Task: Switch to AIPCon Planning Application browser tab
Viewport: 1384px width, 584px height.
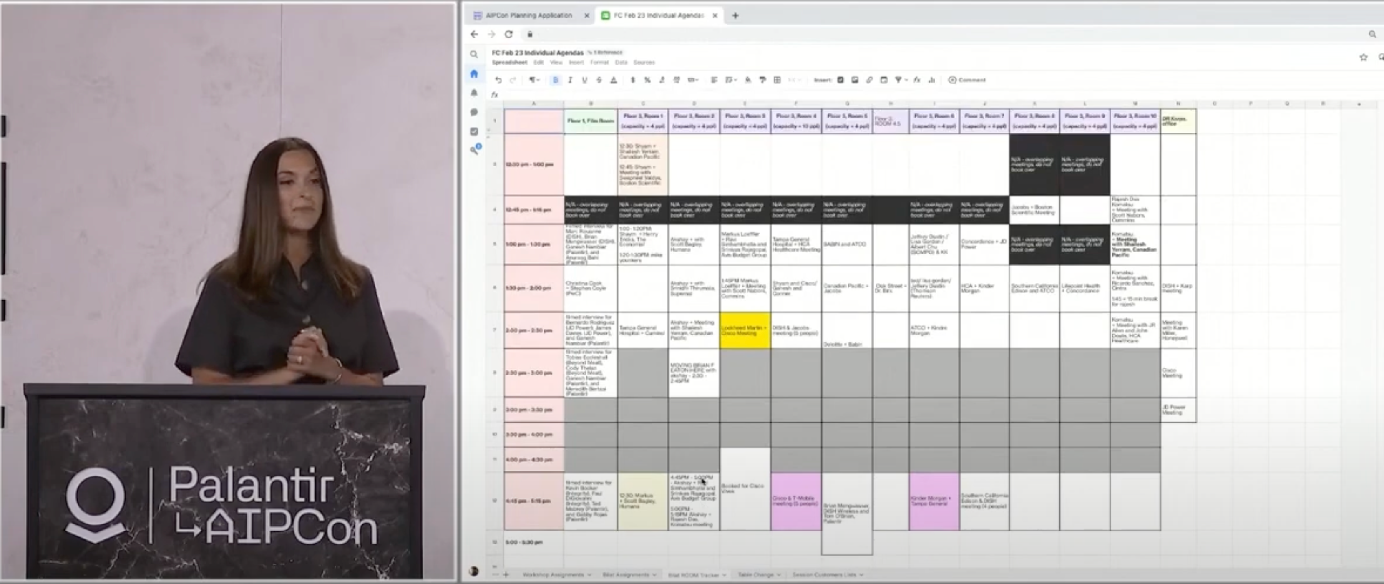Action: point(528,15)
